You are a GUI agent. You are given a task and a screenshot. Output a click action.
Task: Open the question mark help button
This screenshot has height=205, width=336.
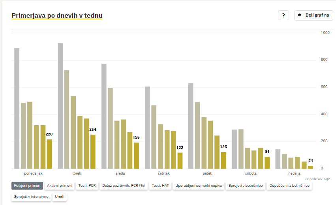(283, 15)
